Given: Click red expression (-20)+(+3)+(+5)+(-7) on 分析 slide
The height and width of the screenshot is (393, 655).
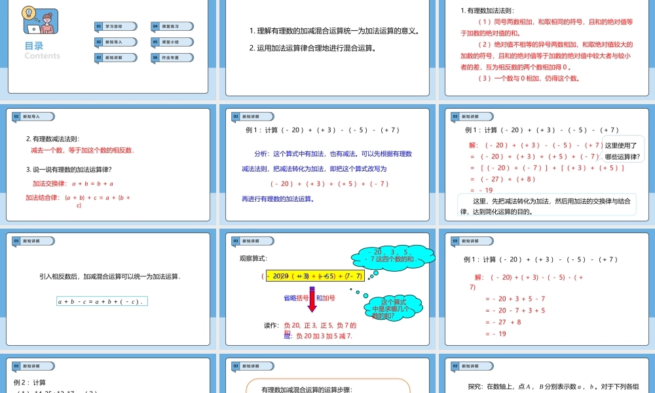Looking at the screenshot, I should pyautogui.click(x=329, y=184).
